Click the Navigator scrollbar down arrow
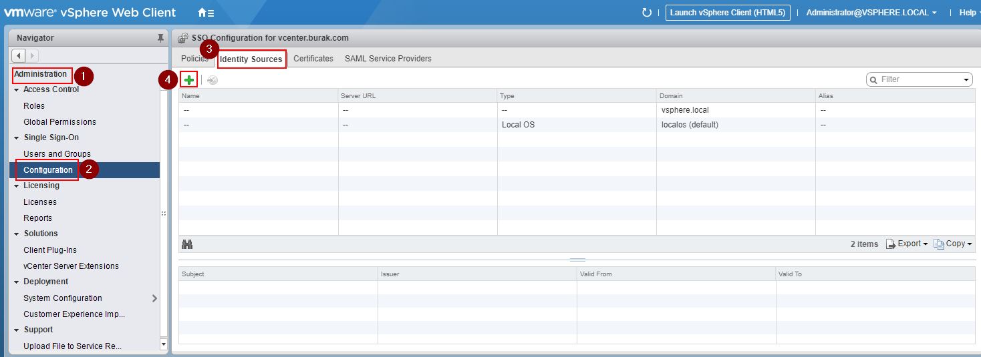 click(x=164, y=344)
